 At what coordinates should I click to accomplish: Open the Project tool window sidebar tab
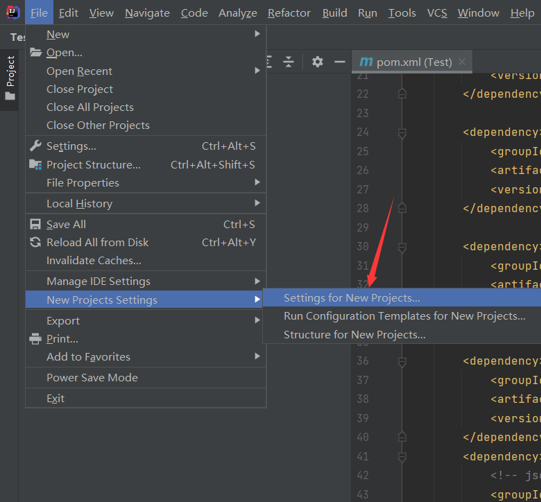click(x=10, y=79)
